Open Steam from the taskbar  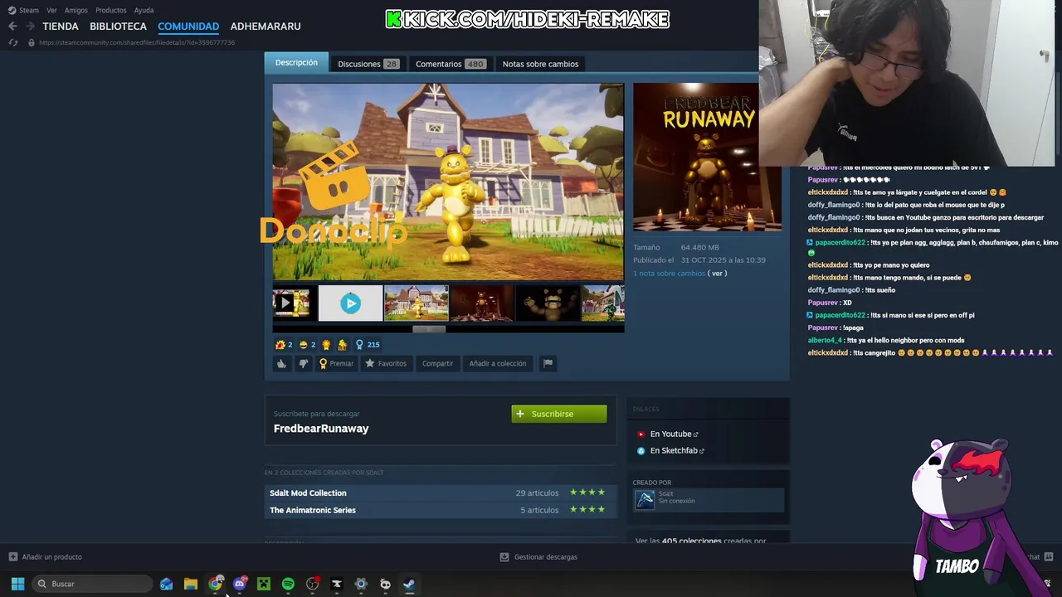click(x=409, y=584)
